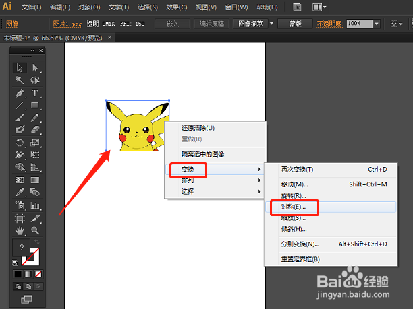
Task: Select the Hand tool
Action: point(20,230)
